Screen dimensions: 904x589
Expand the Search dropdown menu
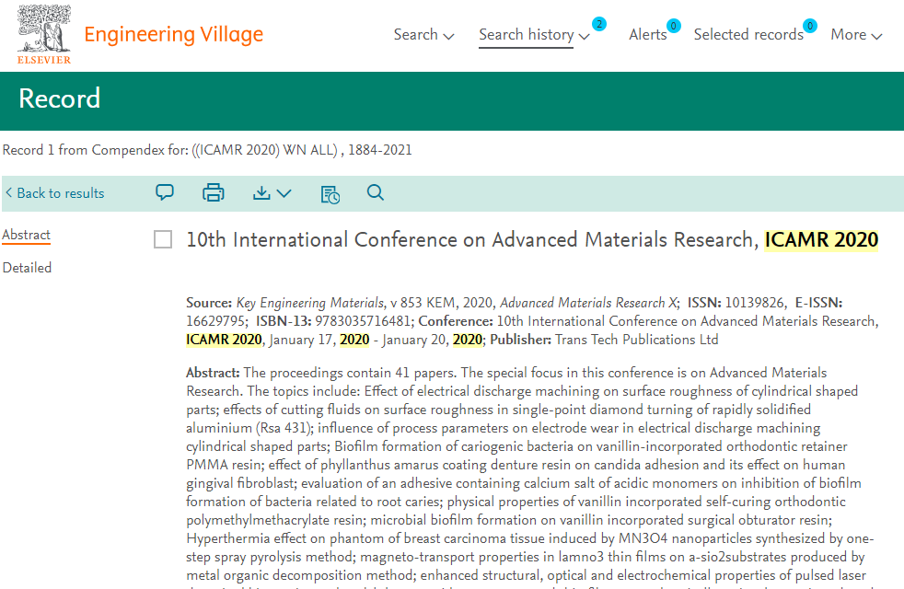423,35
